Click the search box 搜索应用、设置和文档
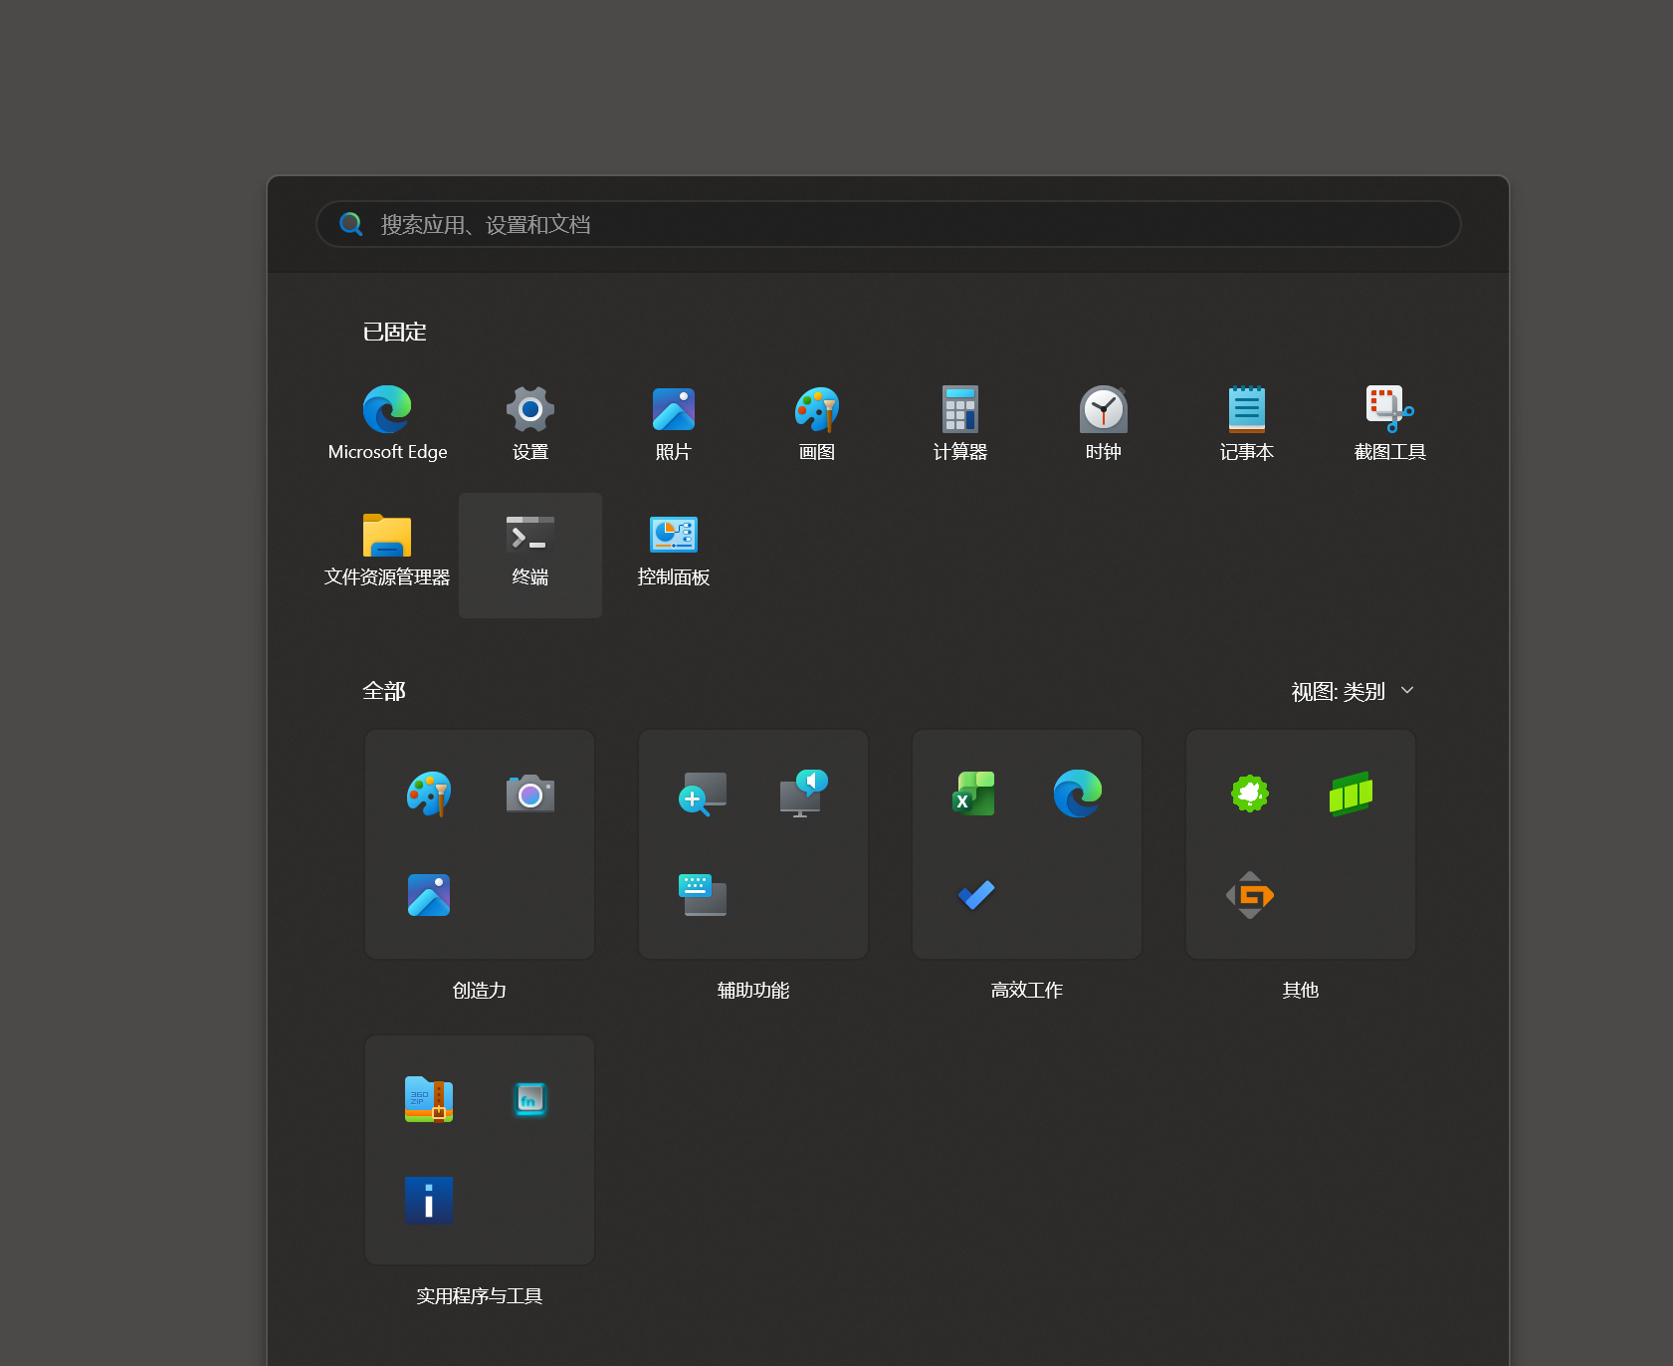The image size is (1673, 1366). (x=888, y=224)
